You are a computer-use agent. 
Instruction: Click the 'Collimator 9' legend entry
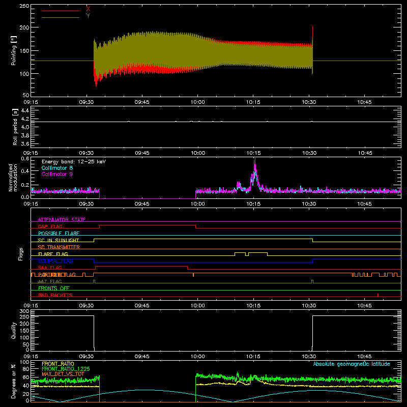57,174
